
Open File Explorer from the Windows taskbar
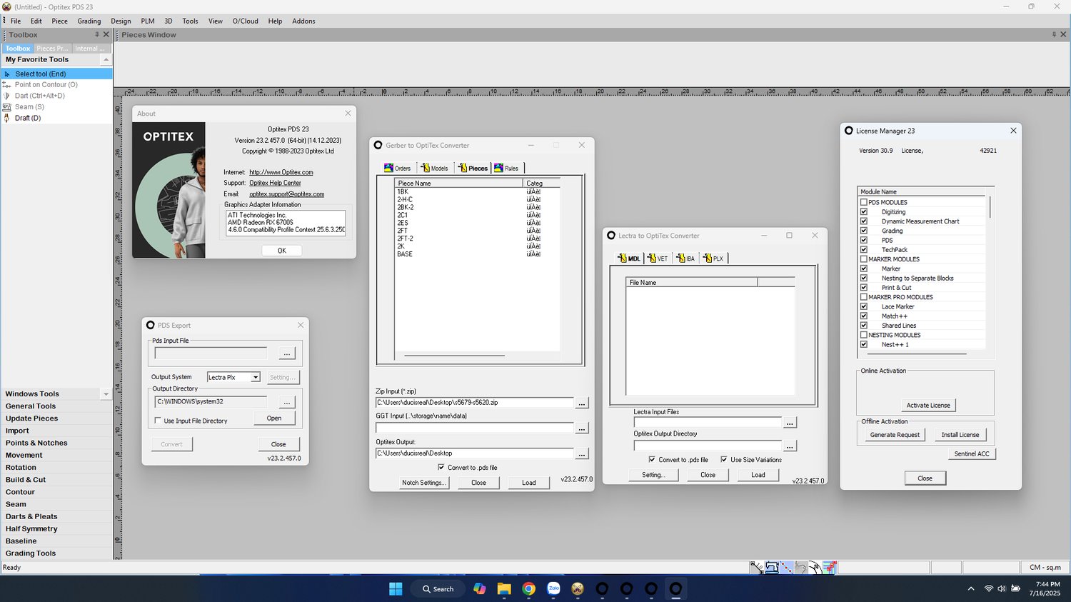point(504,589)
